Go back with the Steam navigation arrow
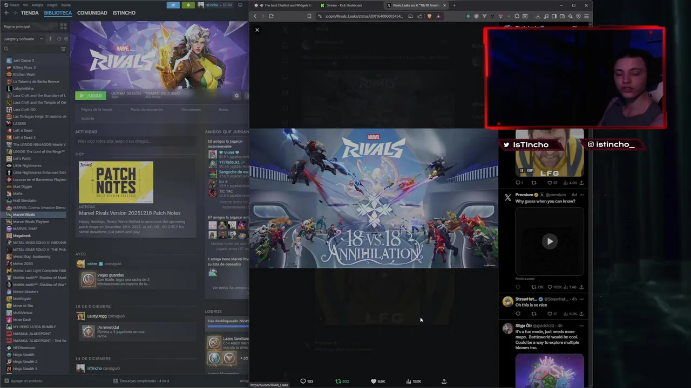Screen dimensions: 691x388 [6, 12]
